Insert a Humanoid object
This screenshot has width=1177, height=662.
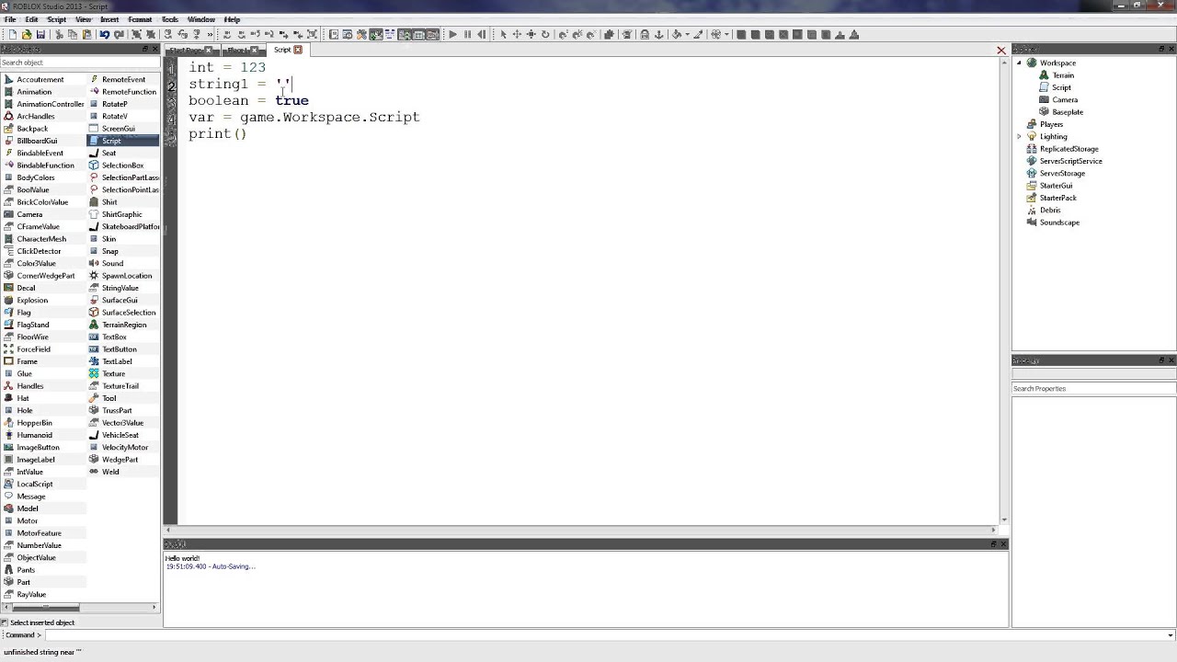[34, 435]
